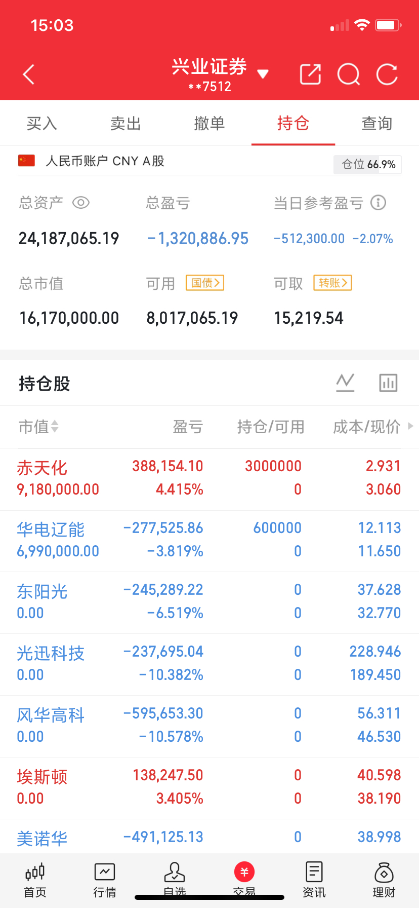This screenshot has width=419, height=908.
Task: Sort holdings by 市值 column
Action: coord(38,427)
